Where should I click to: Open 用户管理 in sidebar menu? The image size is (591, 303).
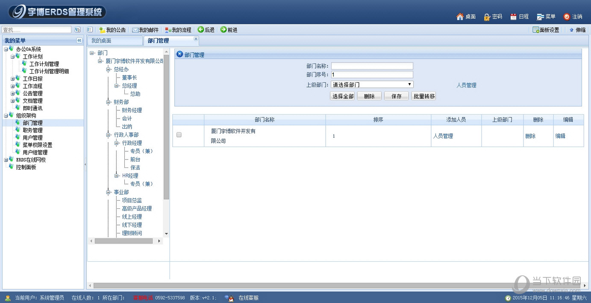pyautogui.click(x=32, y=138)
